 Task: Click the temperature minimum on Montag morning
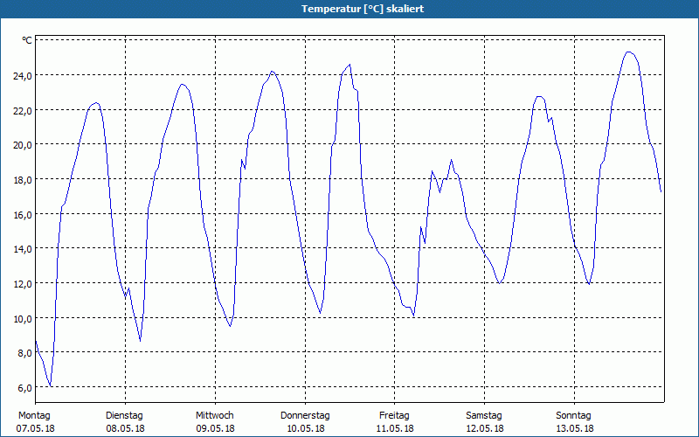click(51, 385)
